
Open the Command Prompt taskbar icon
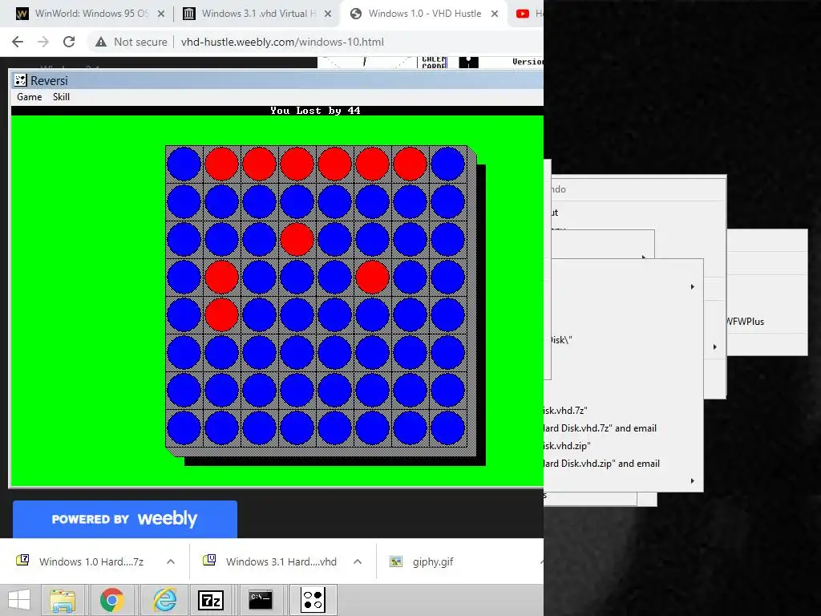point(261,600)
